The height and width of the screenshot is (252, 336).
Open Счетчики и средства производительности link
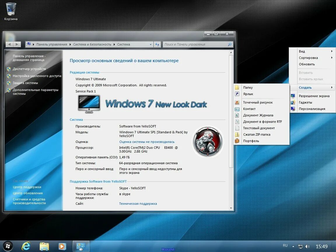coord(29,201)
